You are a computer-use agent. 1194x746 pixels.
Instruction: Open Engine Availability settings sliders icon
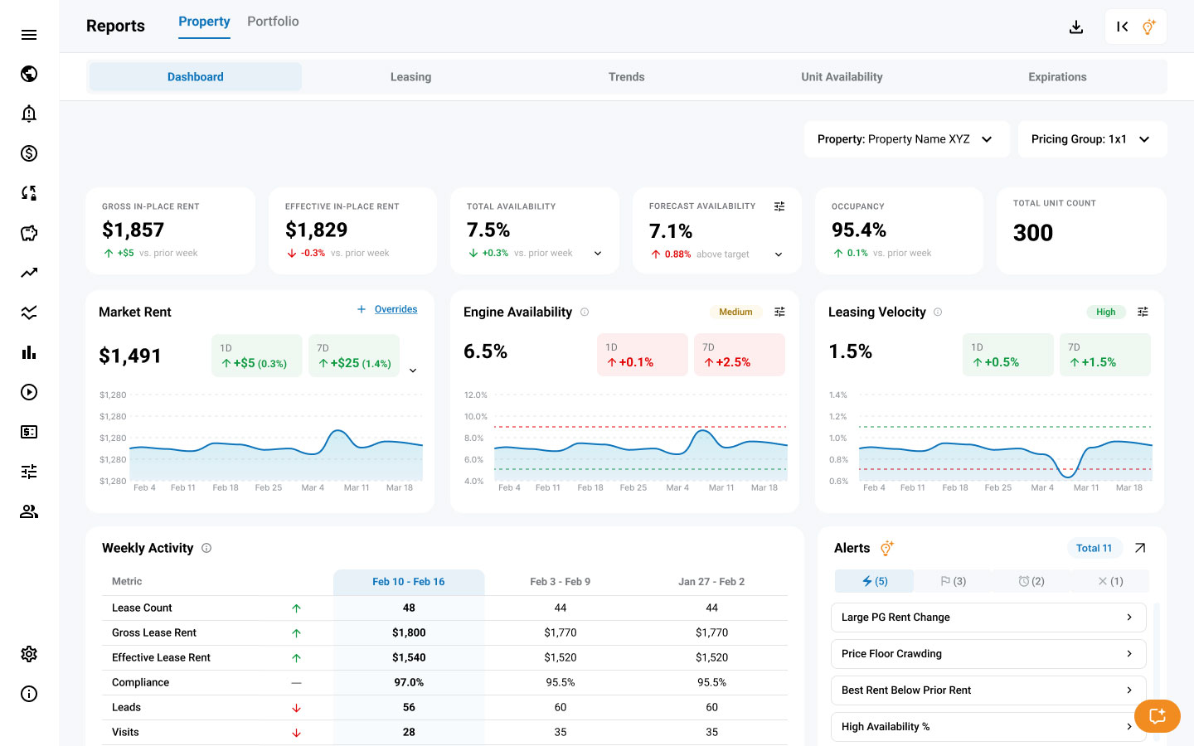[779, 312]
